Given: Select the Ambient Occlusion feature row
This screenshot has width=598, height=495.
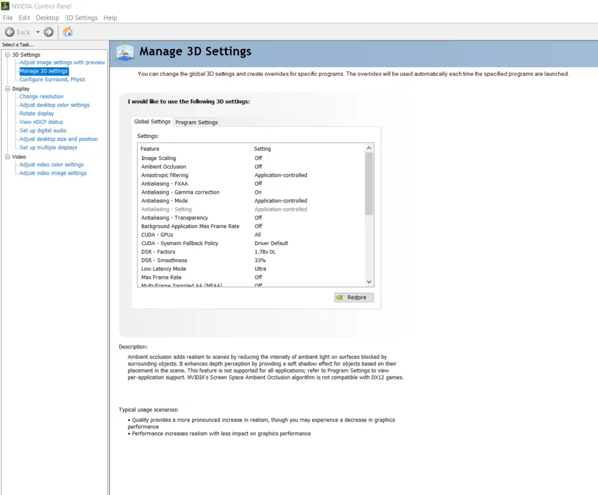Looking at the screenshot, I should pyautogui.click(x=251, y=166).
